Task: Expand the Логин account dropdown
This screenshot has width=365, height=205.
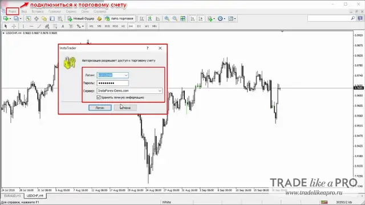Action: coord(126,75)
